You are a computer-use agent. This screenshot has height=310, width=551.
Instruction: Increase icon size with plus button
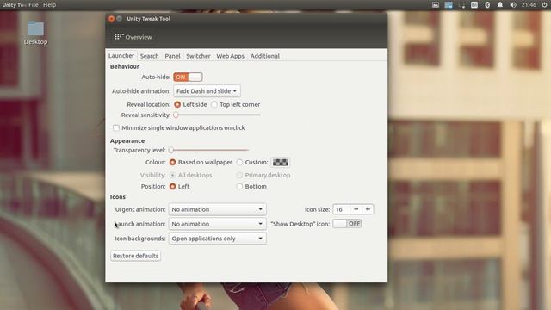tap(368, 209)
